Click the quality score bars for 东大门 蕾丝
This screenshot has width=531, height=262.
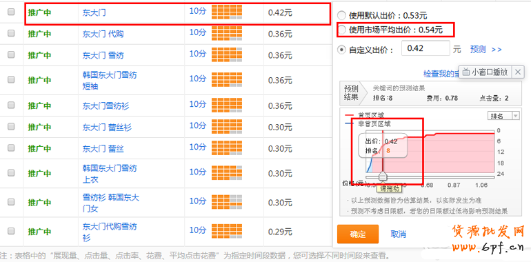[227, 148]
